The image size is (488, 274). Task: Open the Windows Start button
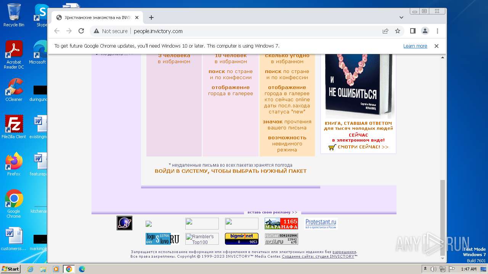(11, 269)
